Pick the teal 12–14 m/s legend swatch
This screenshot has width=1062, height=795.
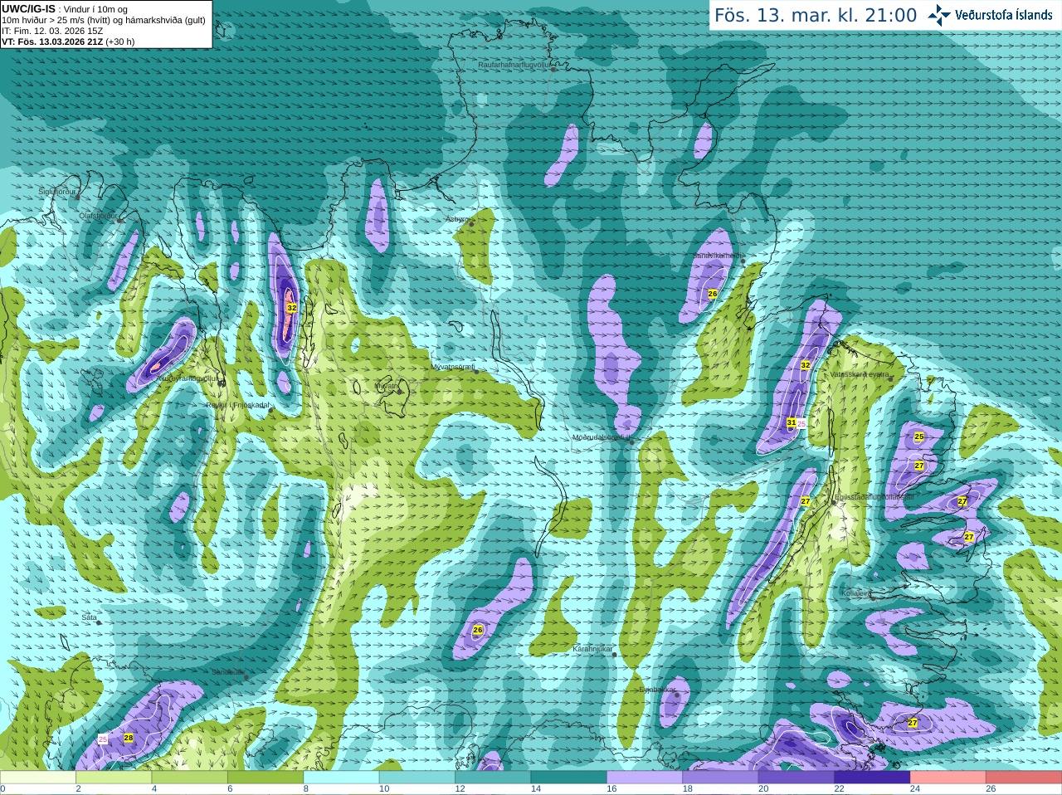pyautogui.click(x=493, y=778)
